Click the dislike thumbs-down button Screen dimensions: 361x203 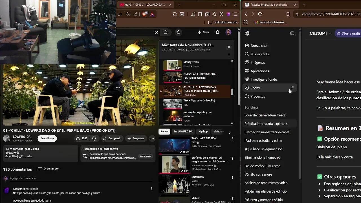[x=94, y=138]
